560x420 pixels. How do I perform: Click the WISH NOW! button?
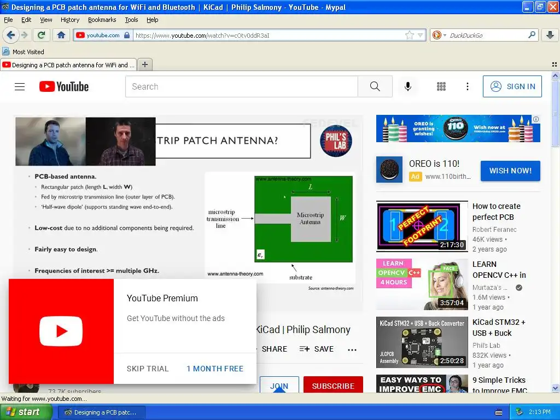pyautogui.click(x=510, y=171)
